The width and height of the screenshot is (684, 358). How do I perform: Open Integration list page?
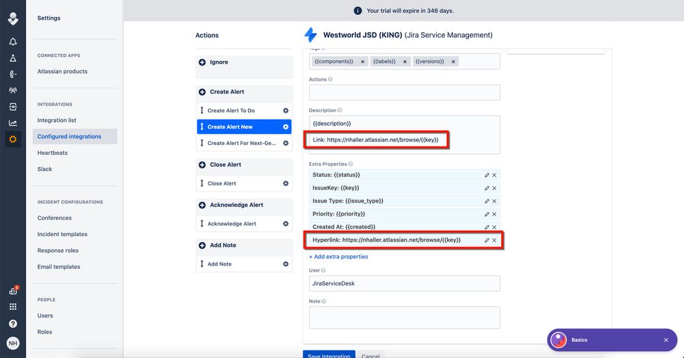[x=57, y=120]
